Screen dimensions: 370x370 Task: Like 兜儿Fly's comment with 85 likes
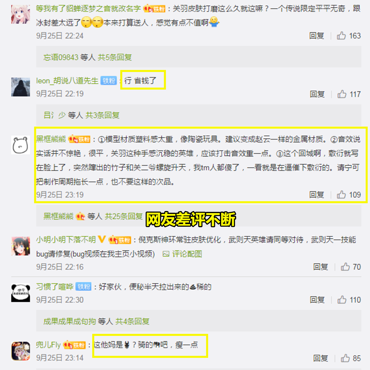click(x=345, y=358)
